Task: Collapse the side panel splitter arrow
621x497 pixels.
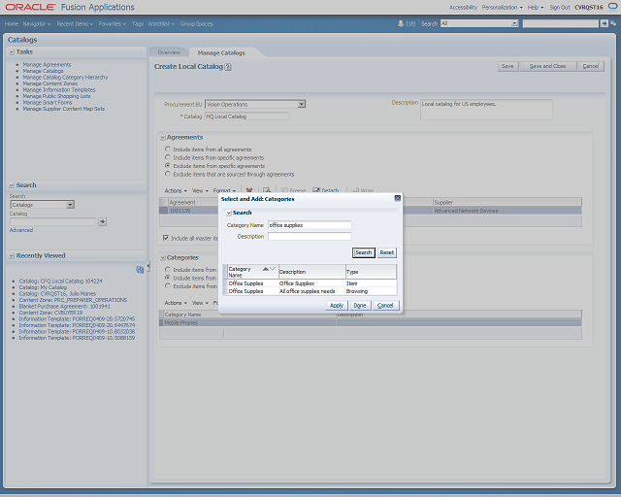Action: click(148, 266)
